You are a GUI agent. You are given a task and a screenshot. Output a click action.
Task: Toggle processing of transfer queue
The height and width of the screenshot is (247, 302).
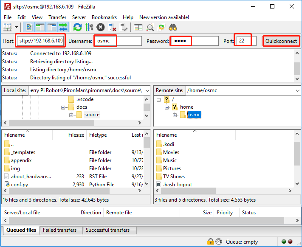(x=89, y=27)
